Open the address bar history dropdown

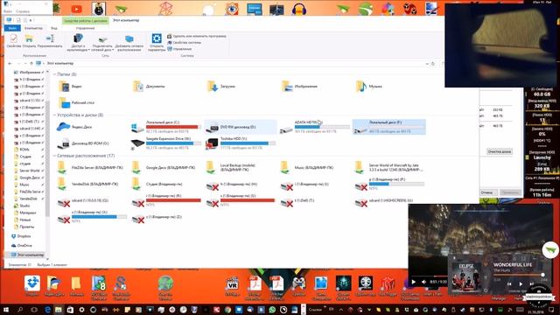[427, 64]
